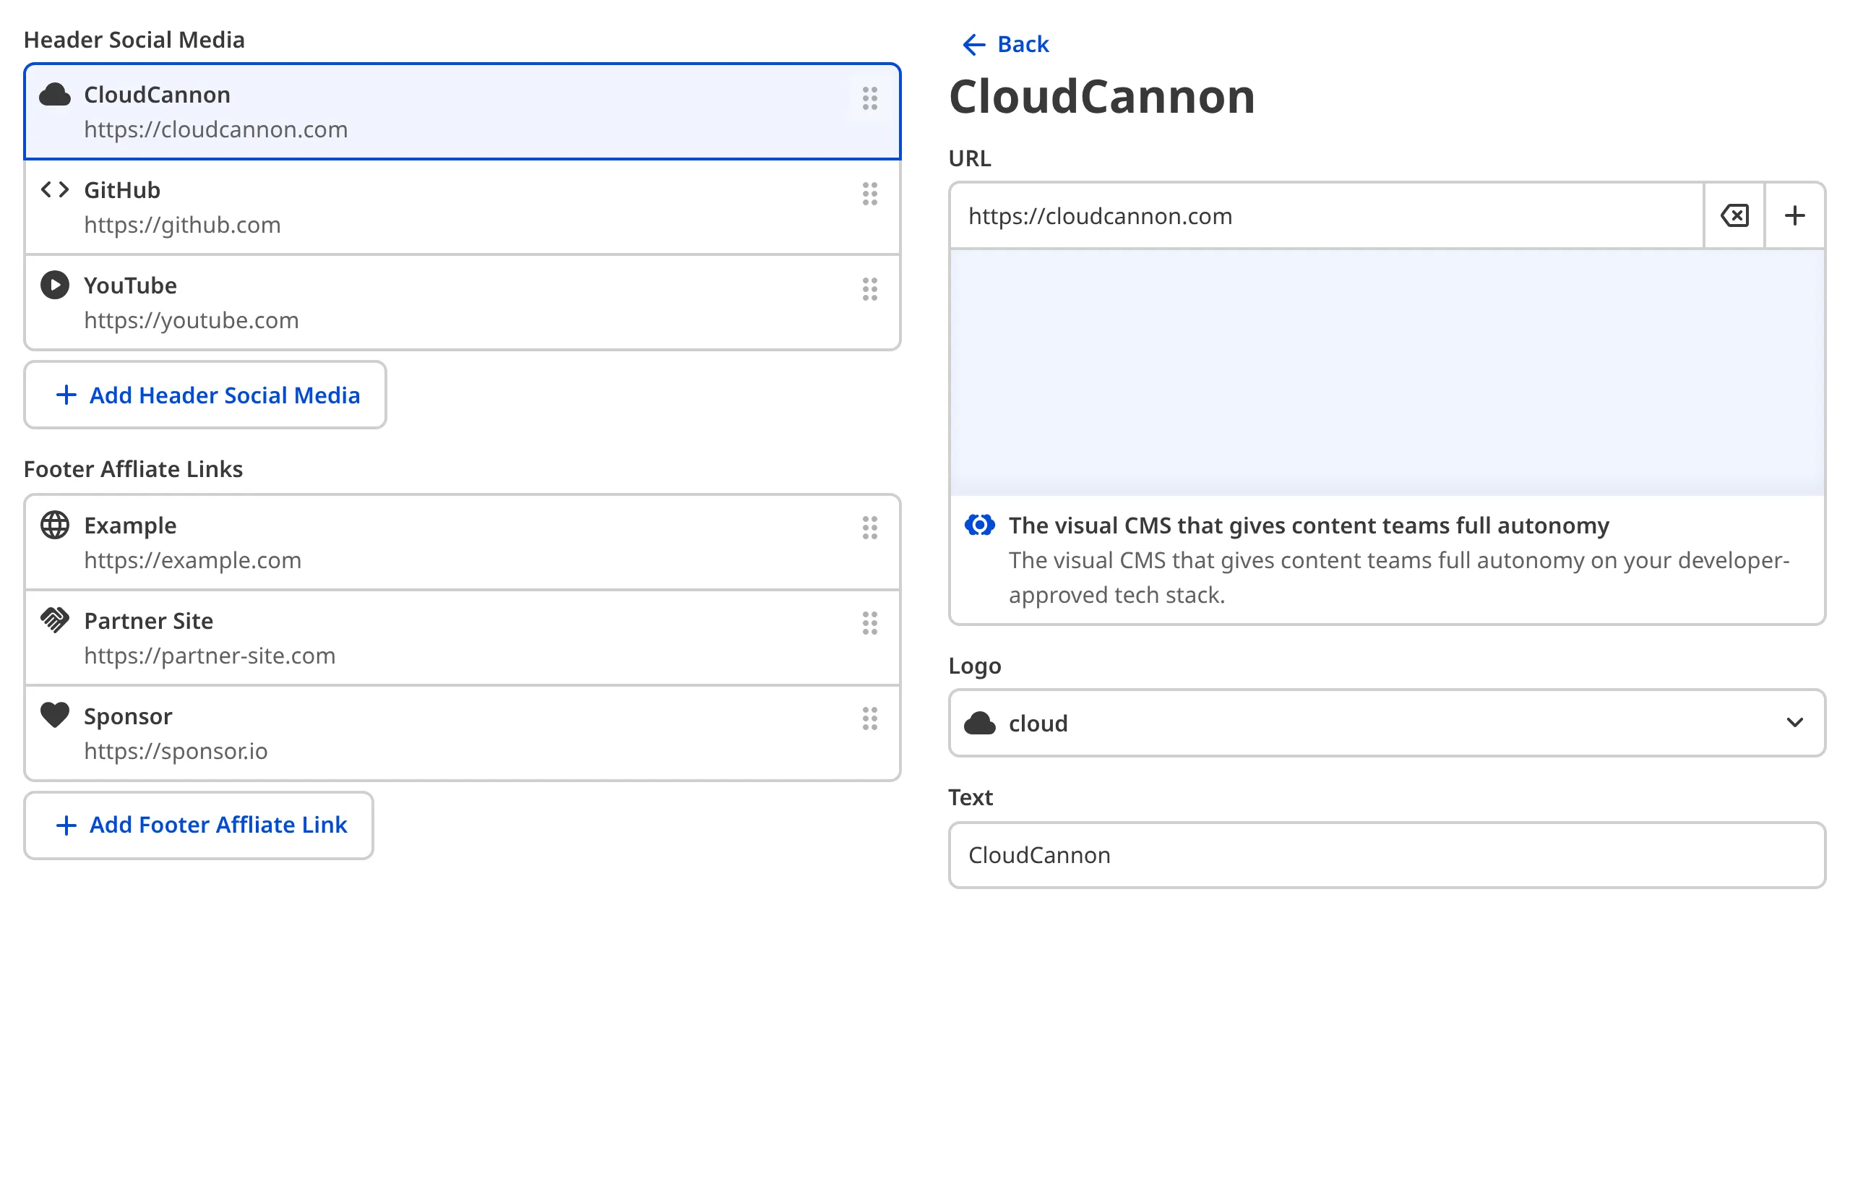This screenshot has width=1850, height=1197.
Task: Click the Text field label
Action: tap(971, 797)
